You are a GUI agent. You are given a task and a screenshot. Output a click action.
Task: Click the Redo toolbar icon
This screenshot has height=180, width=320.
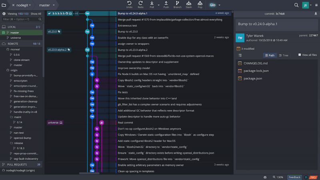coord(140,5)
